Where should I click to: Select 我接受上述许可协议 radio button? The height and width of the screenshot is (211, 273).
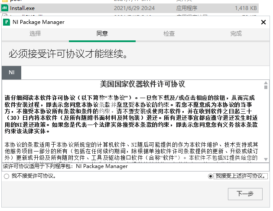[210, 176]
